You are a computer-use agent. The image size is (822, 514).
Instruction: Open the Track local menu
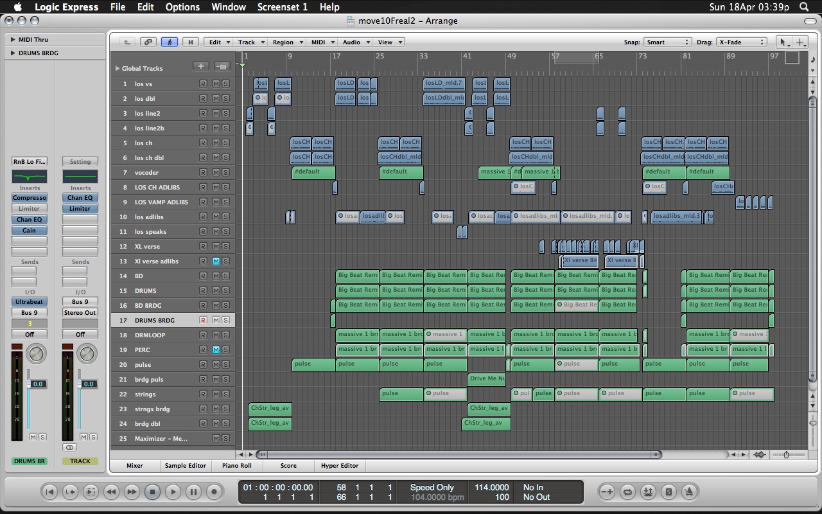(249, 42)
